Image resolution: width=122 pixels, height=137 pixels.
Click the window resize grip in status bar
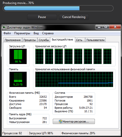coord(120,134)
